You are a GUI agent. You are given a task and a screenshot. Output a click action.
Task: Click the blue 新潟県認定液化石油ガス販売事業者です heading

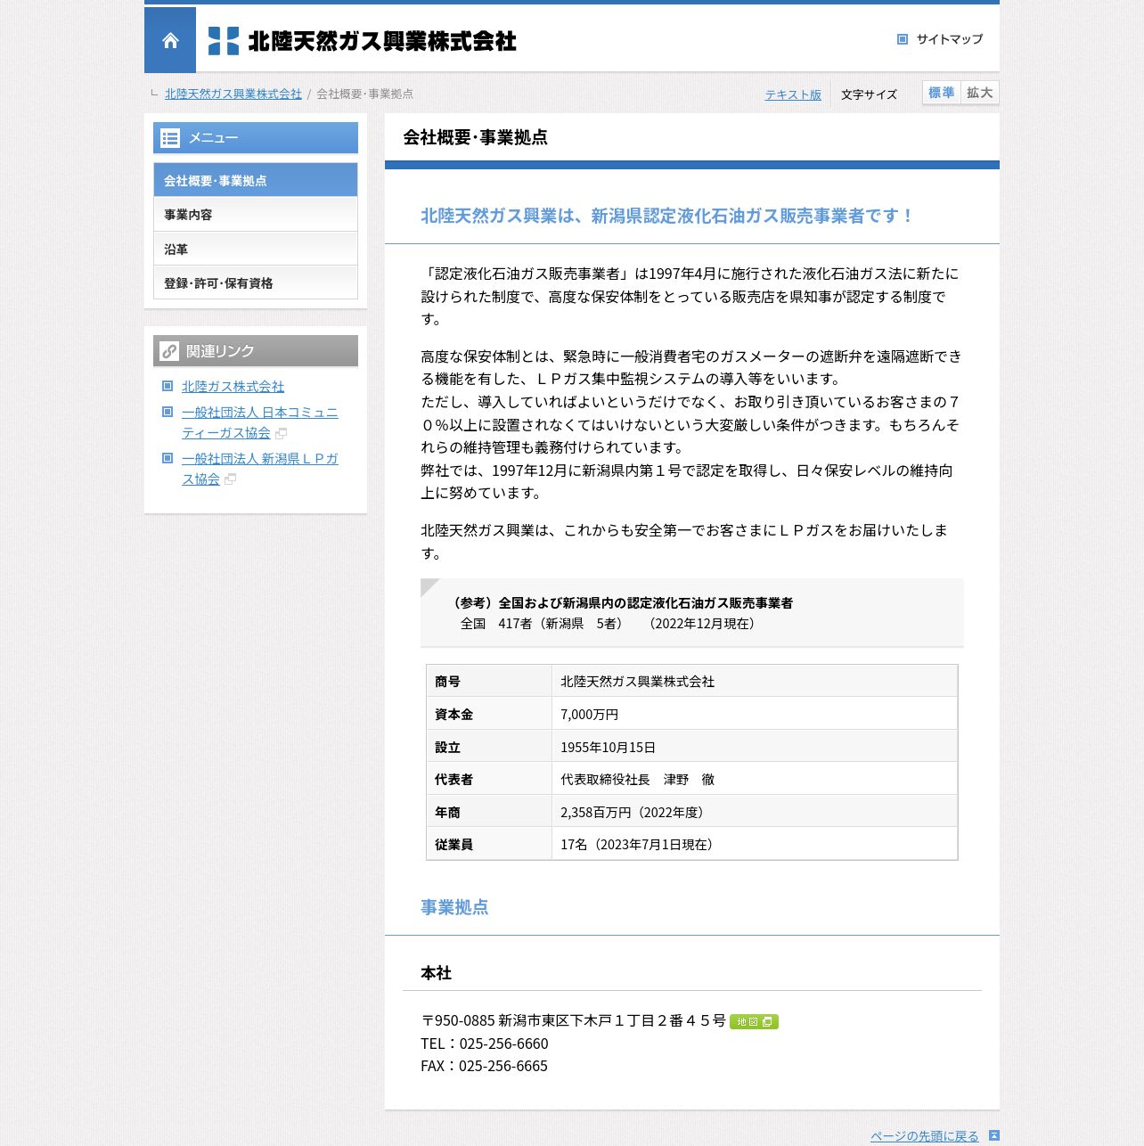[667, 216]
